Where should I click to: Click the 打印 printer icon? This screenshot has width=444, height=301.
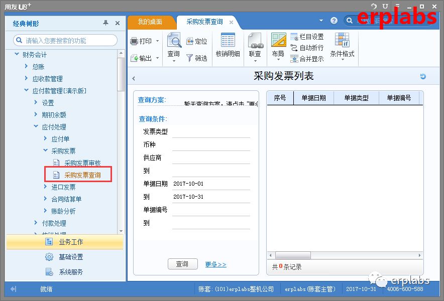pos(134,41)
